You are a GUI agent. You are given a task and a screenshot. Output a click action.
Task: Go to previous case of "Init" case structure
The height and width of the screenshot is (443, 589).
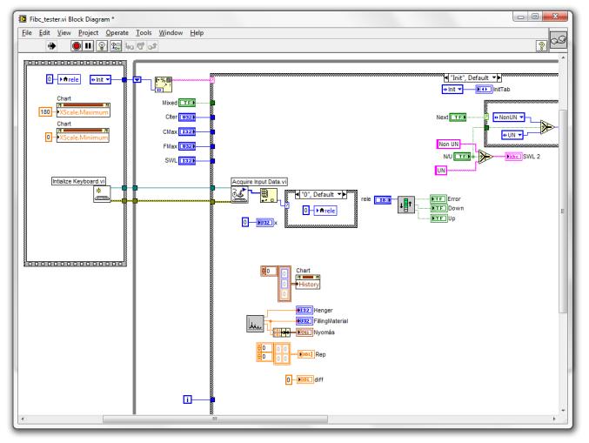coord(446,77)
